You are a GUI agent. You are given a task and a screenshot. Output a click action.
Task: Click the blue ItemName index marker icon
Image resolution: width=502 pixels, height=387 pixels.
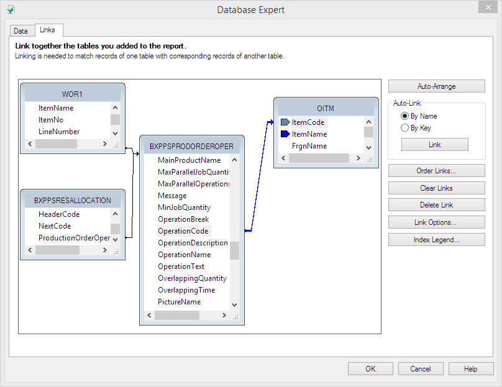(285, 134)
